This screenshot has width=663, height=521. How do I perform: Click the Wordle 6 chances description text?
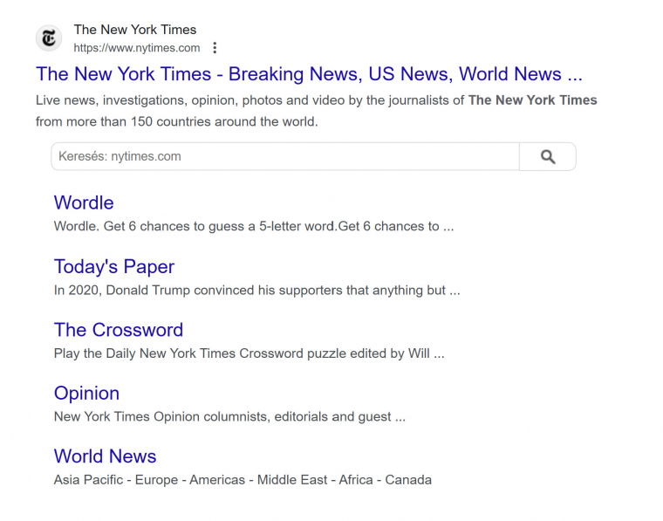coord(254,226)
